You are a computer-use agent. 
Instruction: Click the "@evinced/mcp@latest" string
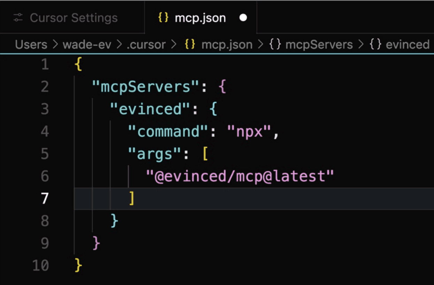pyautogui.click(x=240, y=177)
